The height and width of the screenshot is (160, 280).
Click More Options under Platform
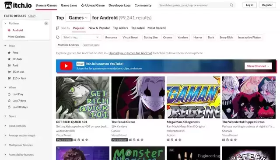coord(16,37)
